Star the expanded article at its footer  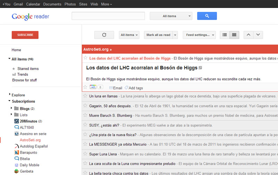pyautogui.click(x=85, y=87)
